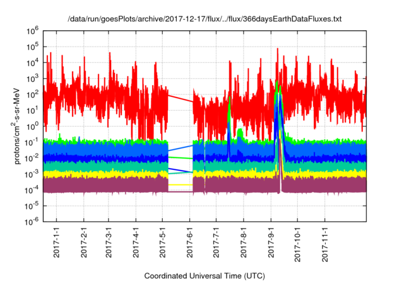The image size is (404, 282).
Task: Click the 10^0 y-axis tick label
Action: [x=33, y=125]
